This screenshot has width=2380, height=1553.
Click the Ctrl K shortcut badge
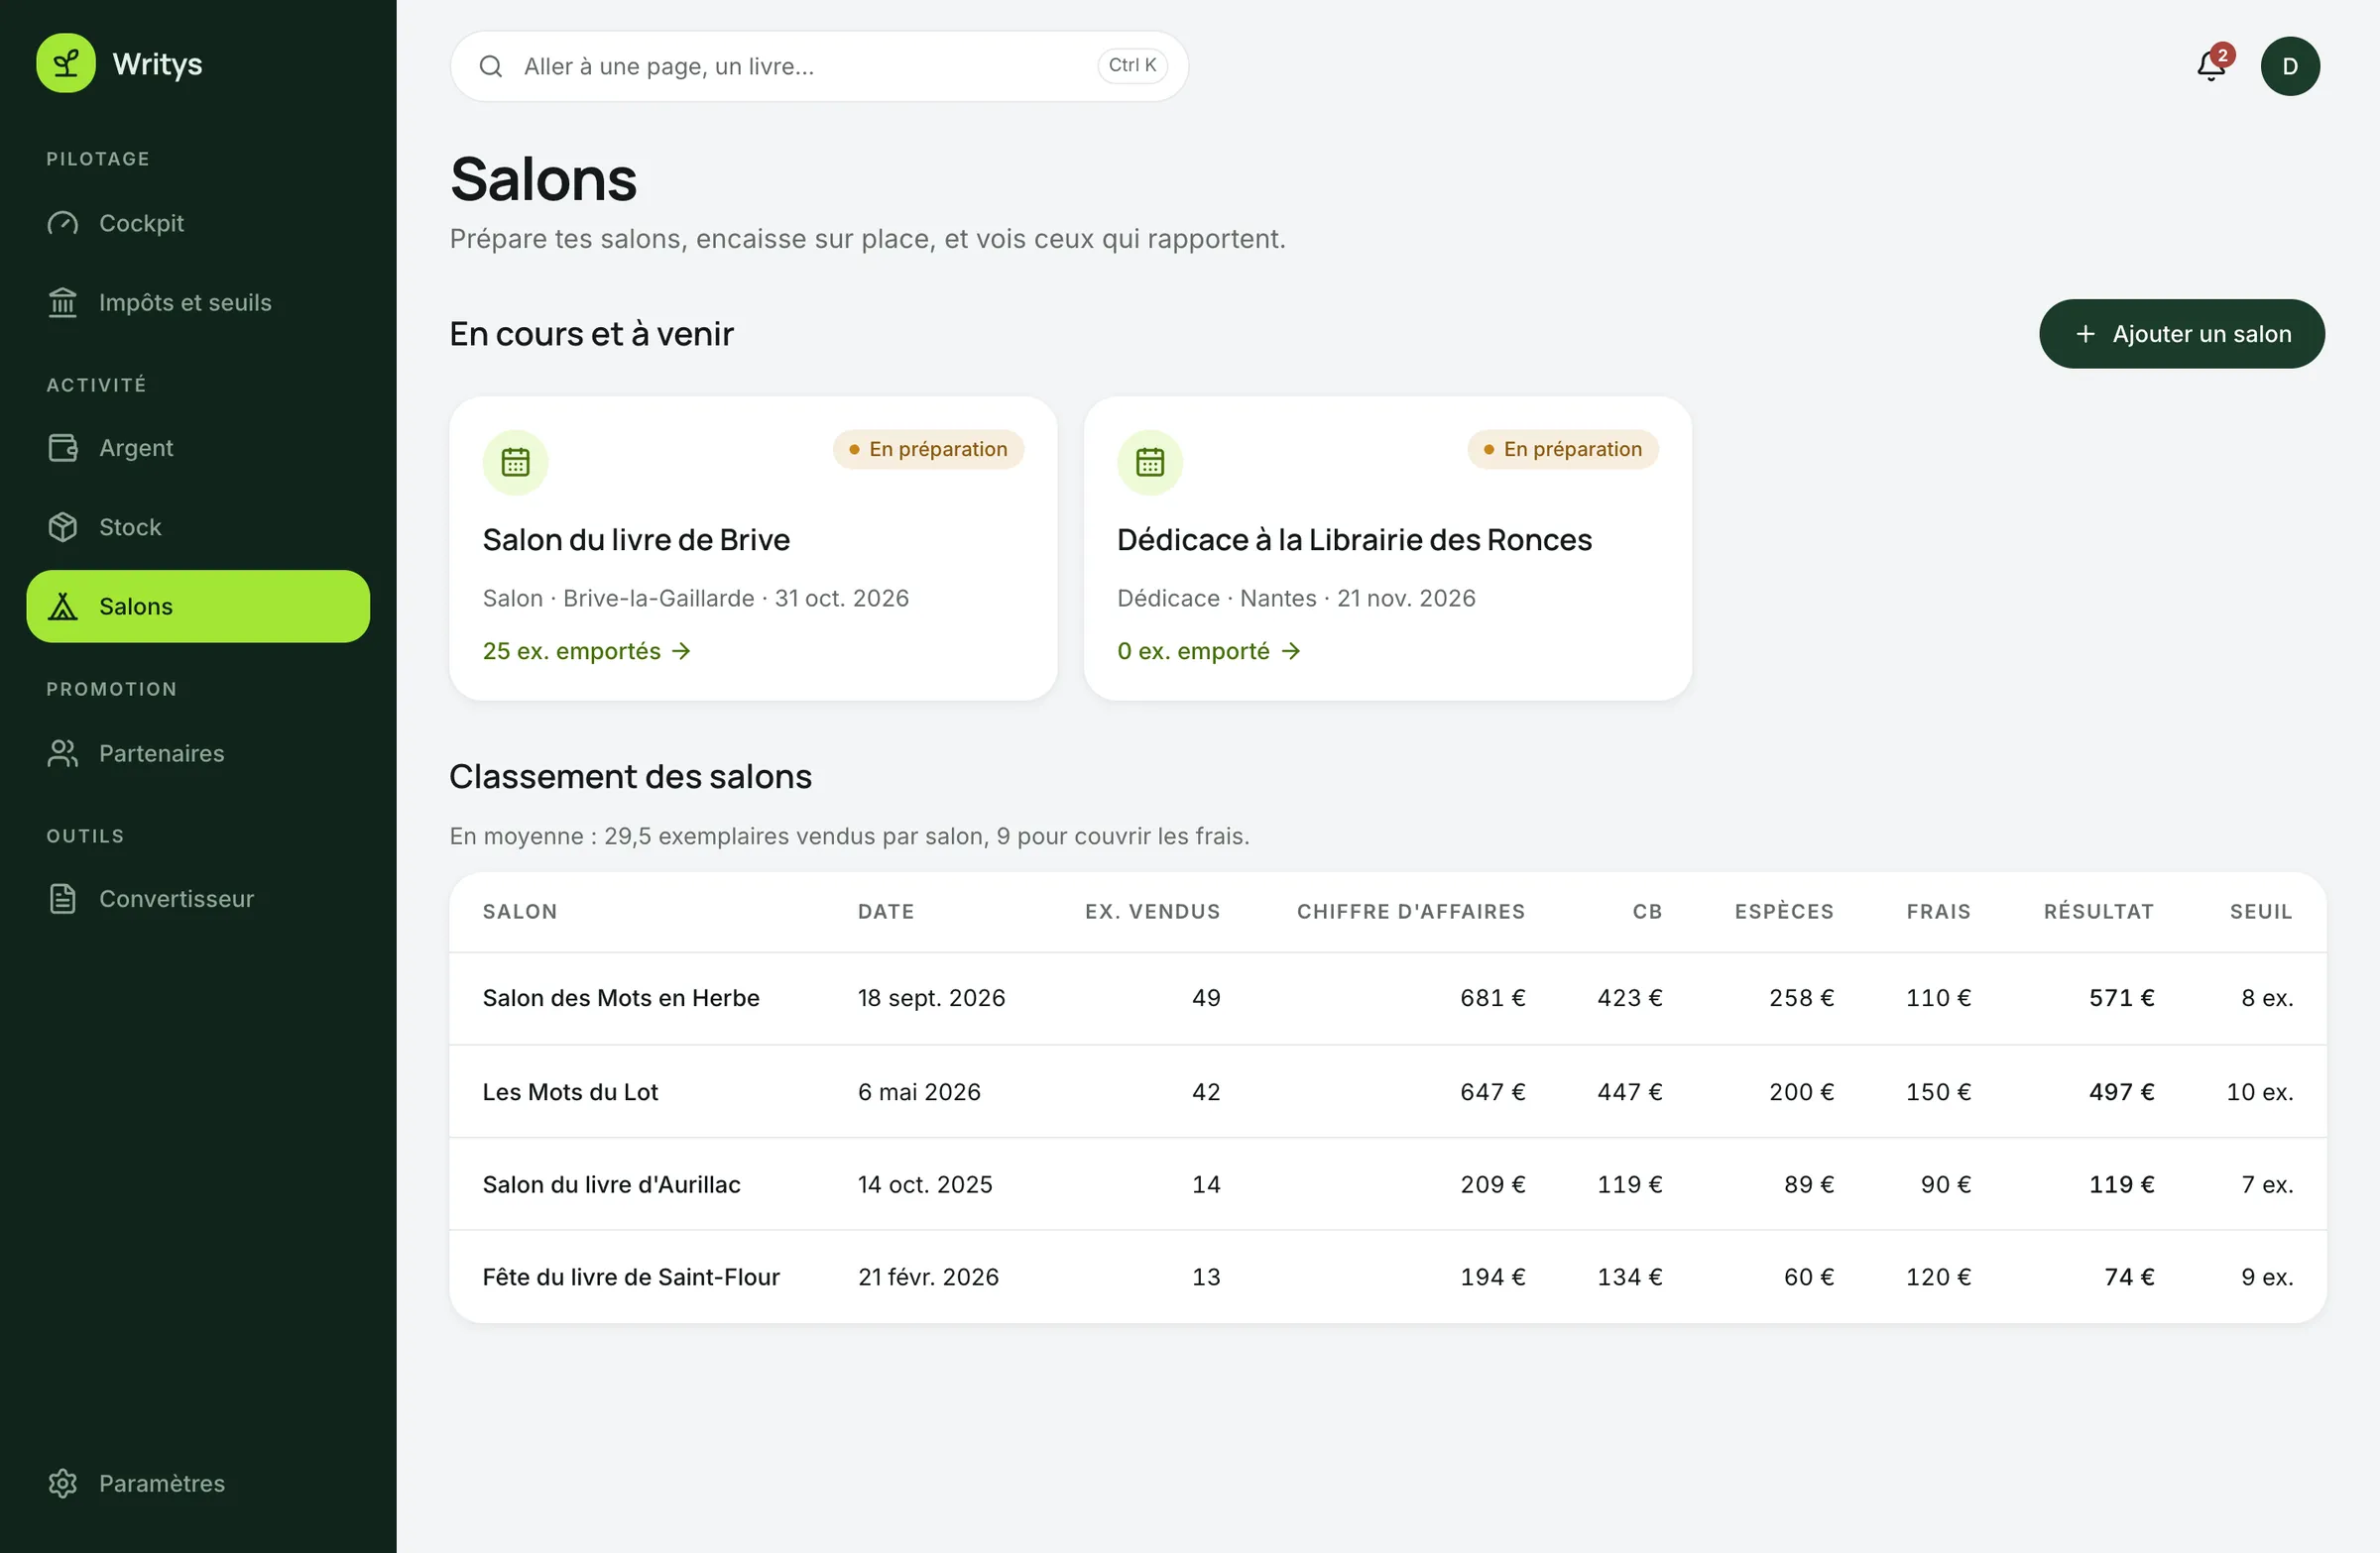1132,66
